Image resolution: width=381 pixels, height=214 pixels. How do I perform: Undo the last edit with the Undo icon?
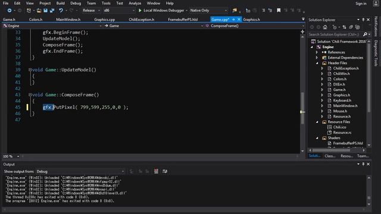pos(61,11)
